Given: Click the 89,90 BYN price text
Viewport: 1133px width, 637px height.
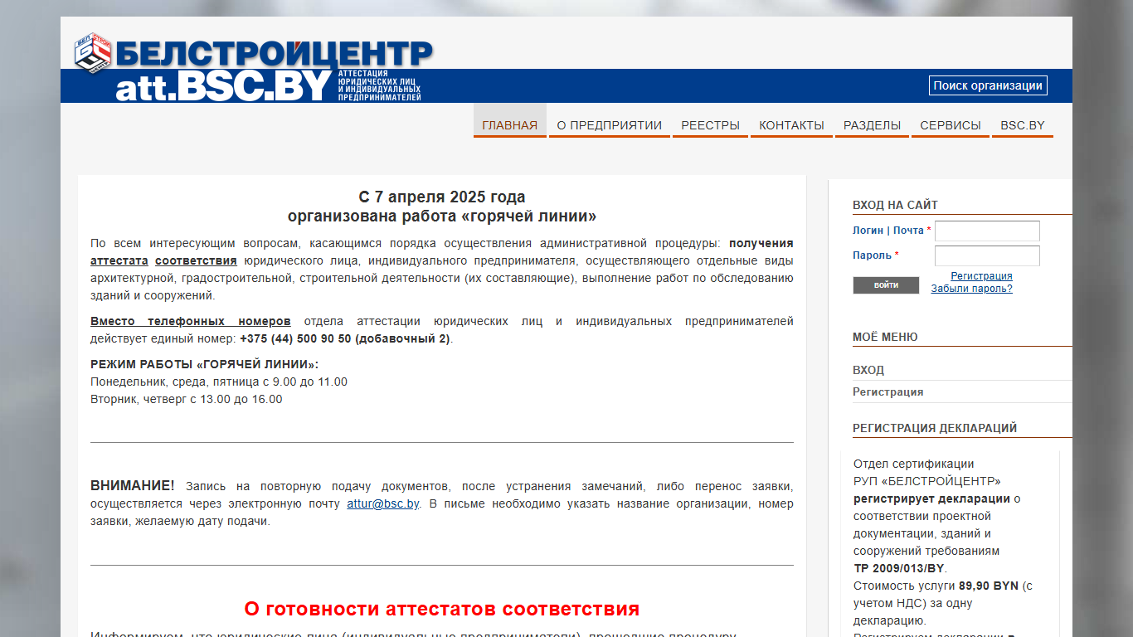Looking at the screenshot, I should point(989,586).
